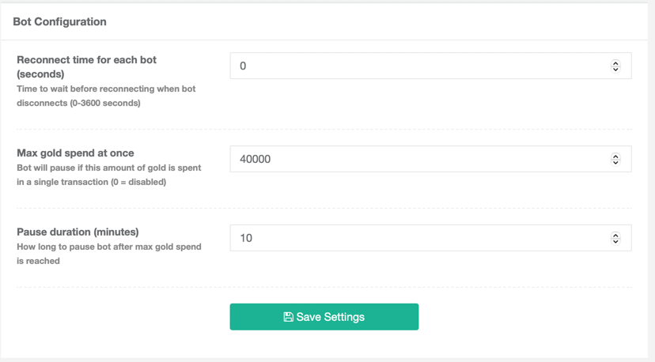Increase Max gold spend using up arrow

[x=615, y=156]
